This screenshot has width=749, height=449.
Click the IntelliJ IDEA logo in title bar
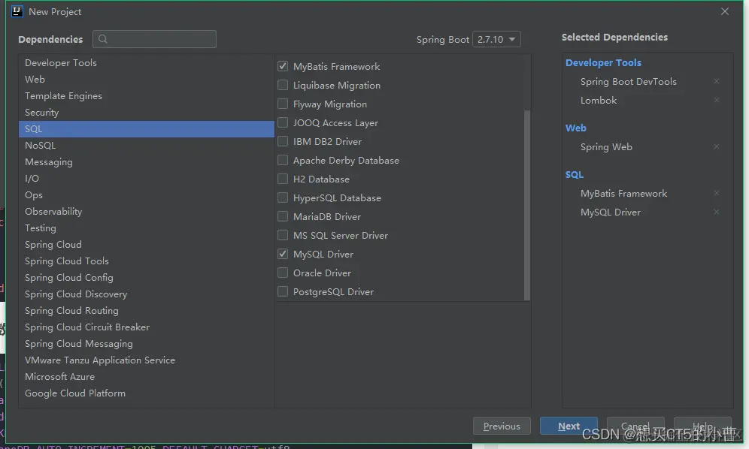pyautogui.click(x=17, y=11)
